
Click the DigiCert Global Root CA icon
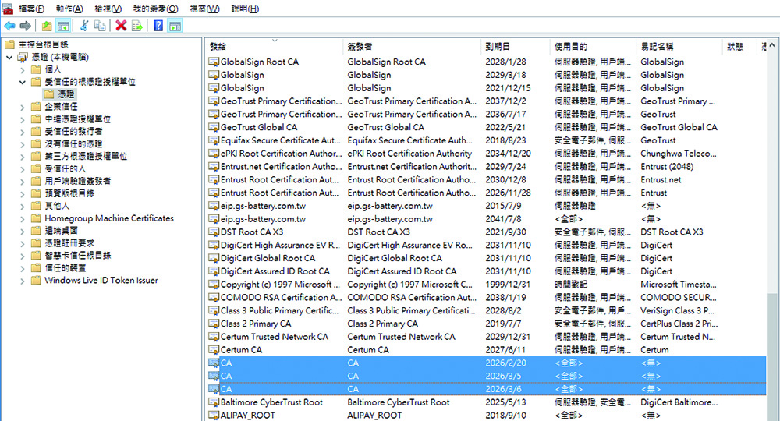(x=214, y=259)
